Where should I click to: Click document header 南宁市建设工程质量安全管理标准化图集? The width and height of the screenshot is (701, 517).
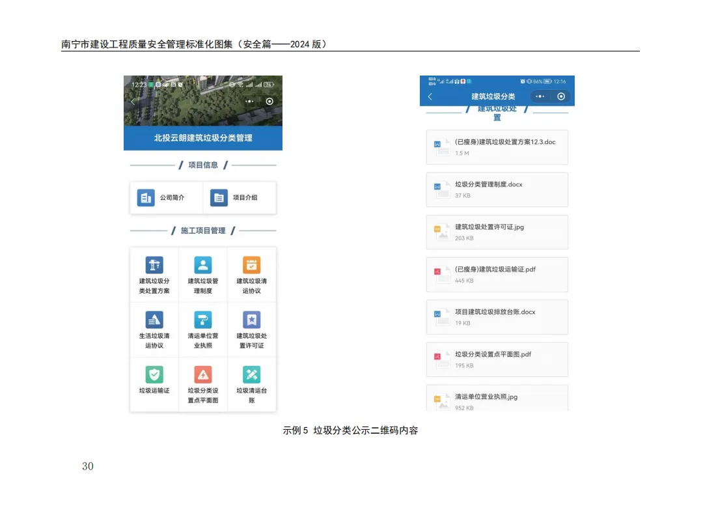[147, 44]
